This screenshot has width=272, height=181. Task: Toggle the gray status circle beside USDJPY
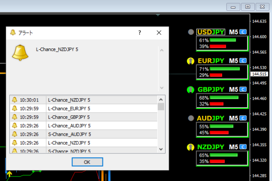point(191,32)
